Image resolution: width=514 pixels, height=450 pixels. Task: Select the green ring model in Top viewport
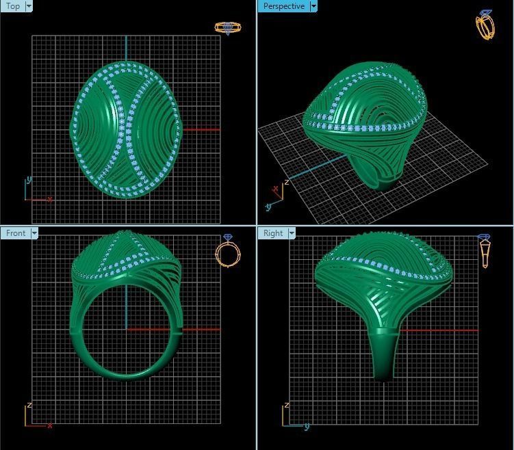(126, 129)
